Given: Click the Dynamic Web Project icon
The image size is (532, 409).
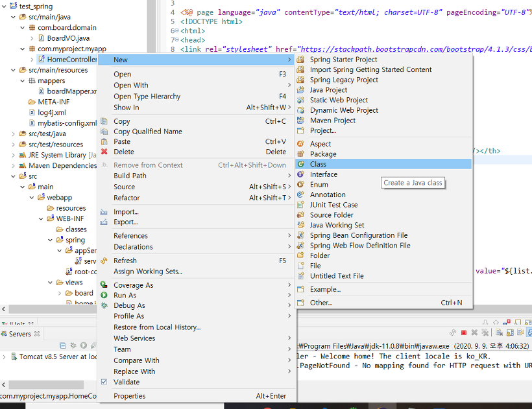Looking at the screenshot, I should click(300, 110).
